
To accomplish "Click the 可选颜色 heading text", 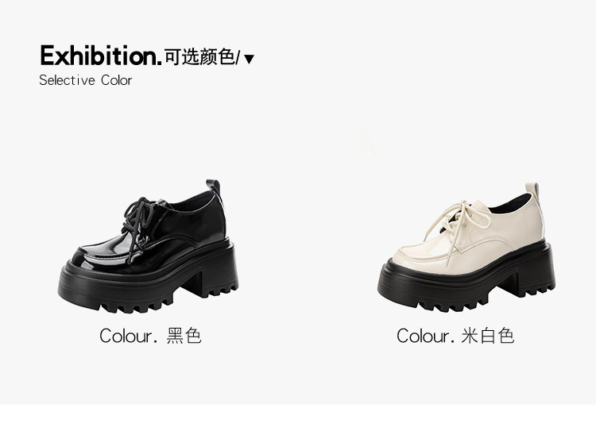I will pos(199,57).
